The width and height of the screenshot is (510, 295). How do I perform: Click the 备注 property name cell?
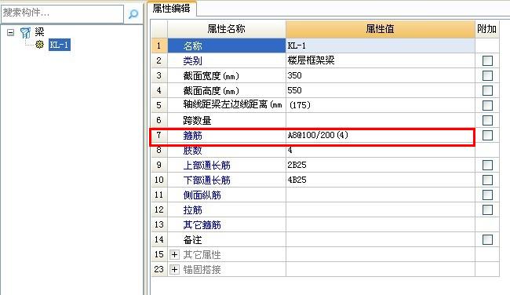(x=227, y=240)
